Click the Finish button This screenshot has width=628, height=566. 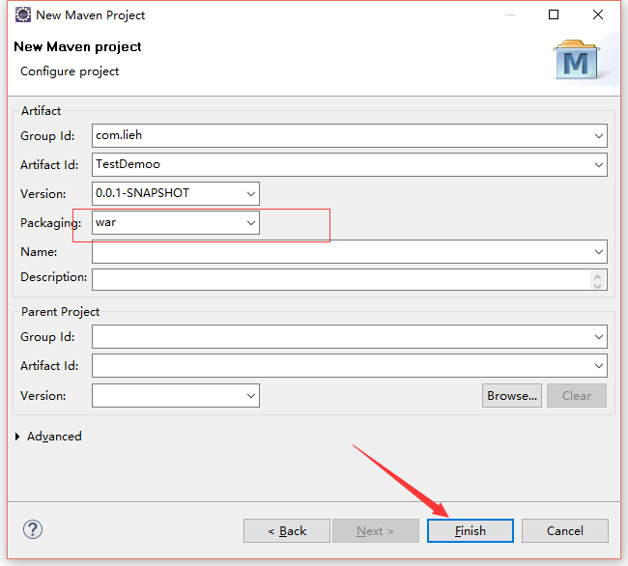pos(471,531)
